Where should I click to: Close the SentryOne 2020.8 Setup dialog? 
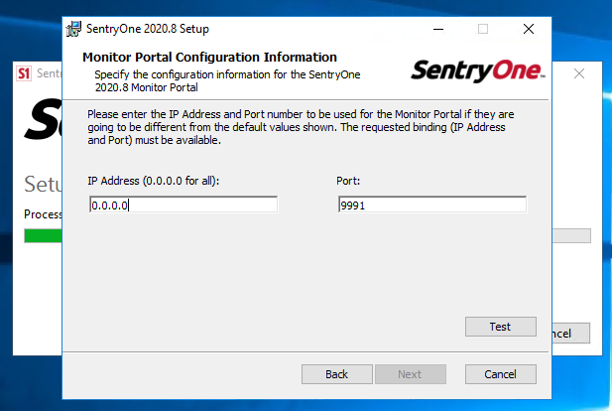[x=529, y=29]
